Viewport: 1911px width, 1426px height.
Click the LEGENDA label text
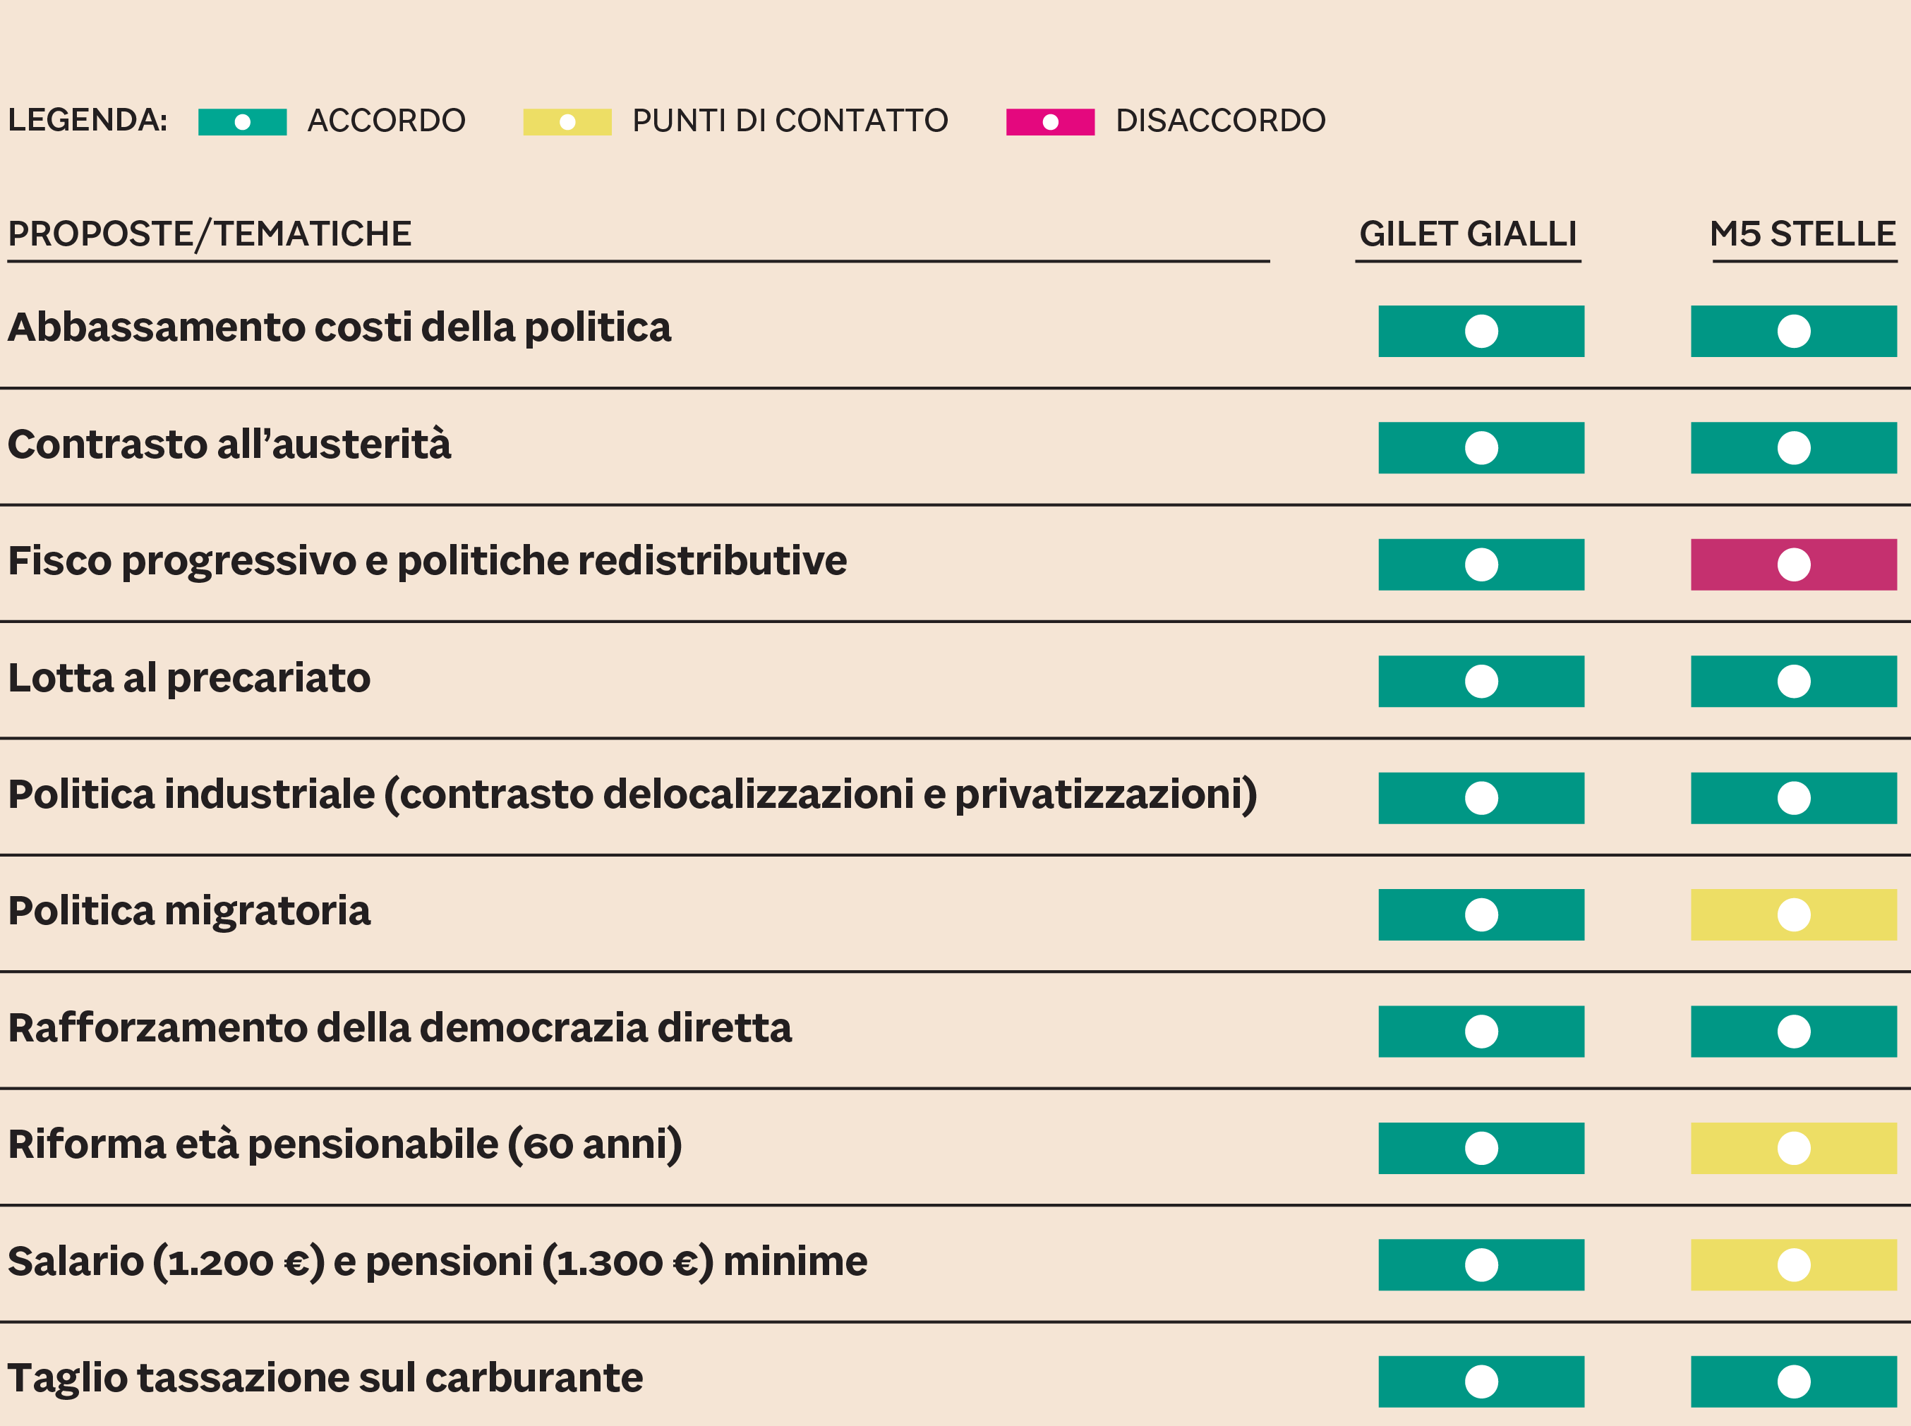tap(88, 120)
